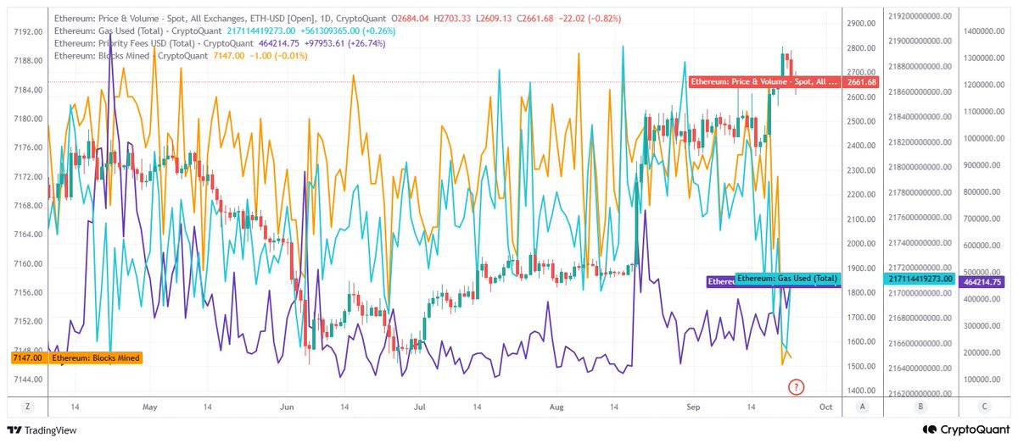This screenshot has height=443, width=1018.
Task: Click the red question mark event marker
Action: pyautogui.click(x=796, y=387)
